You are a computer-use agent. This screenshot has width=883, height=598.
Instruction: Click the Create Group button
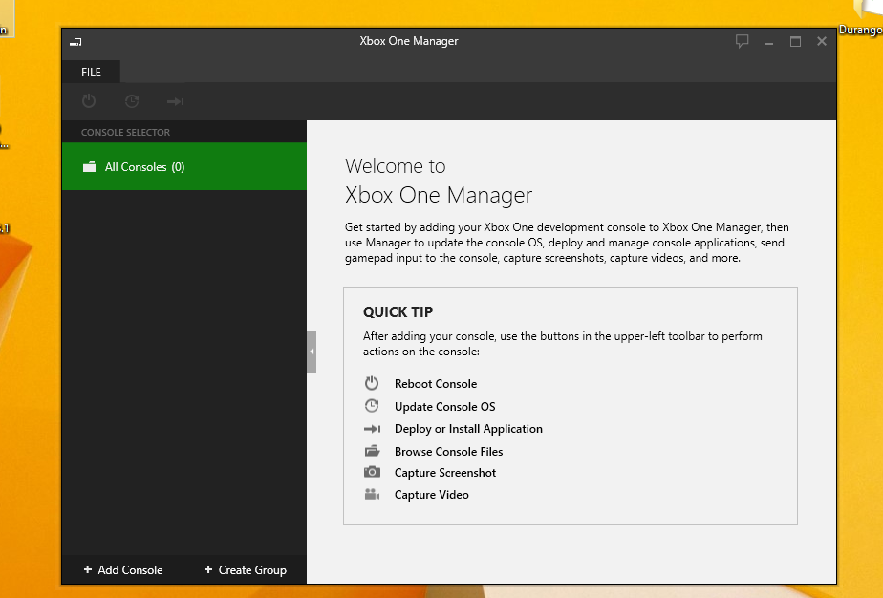tap(245, 569)
